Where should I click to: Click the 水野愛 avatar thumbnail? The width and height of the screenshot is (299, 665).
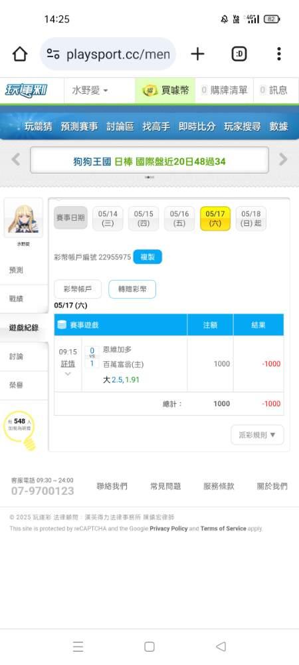coord(23,218)
